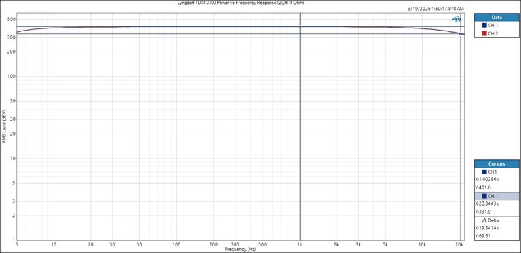Click the 1k tick label on frequency axis
The image size is (521, 253).
click(x=300, y=244)
